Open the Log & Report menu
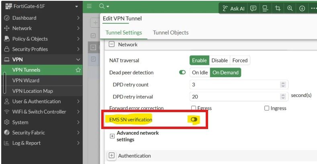317x164 pixels. [x=42, y=143]
